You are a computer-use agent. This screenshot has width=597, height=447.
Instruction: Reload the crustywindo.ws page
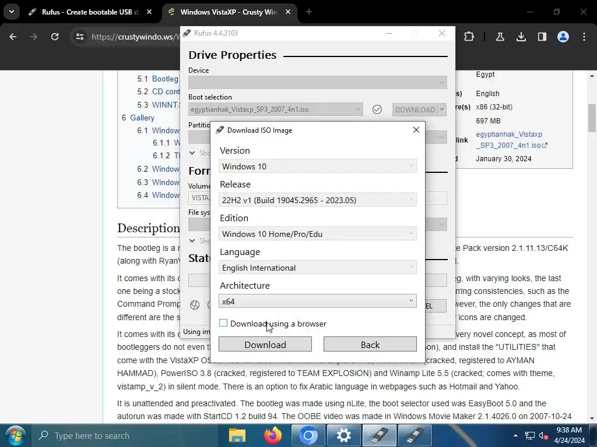[x=55, y=37]
